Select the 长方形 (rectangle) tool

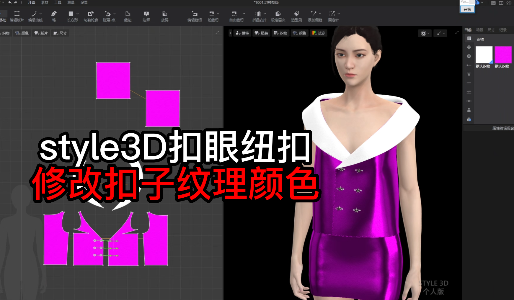coord(72,16)
